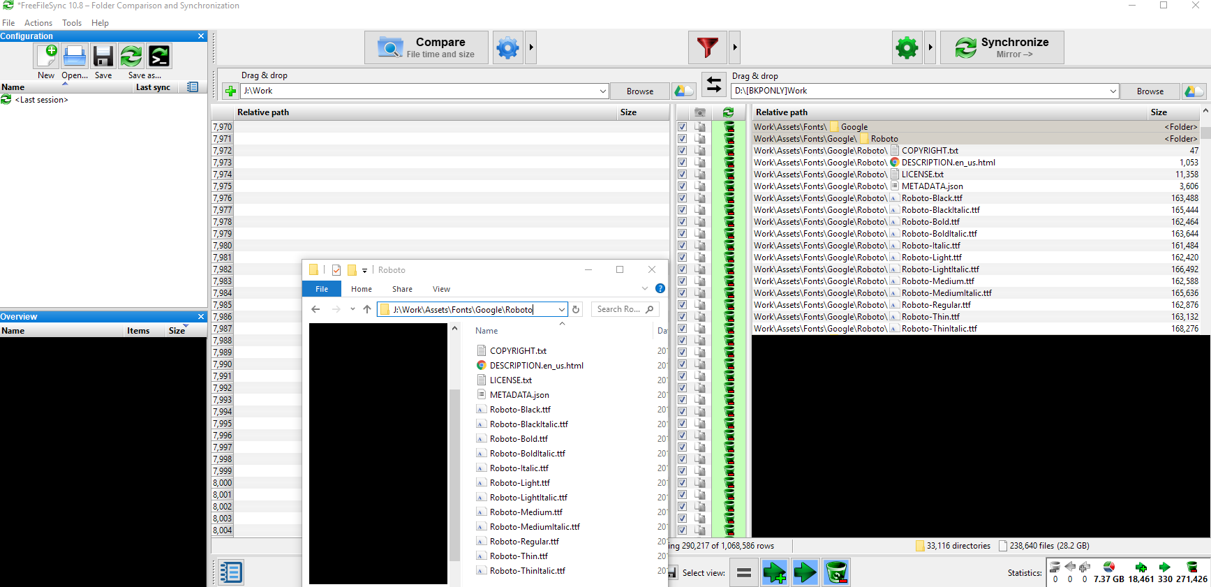Screen dimensions: 1211x587
Task: Select Roboto-Light.ttf in Explorer list
Action: 519,483
